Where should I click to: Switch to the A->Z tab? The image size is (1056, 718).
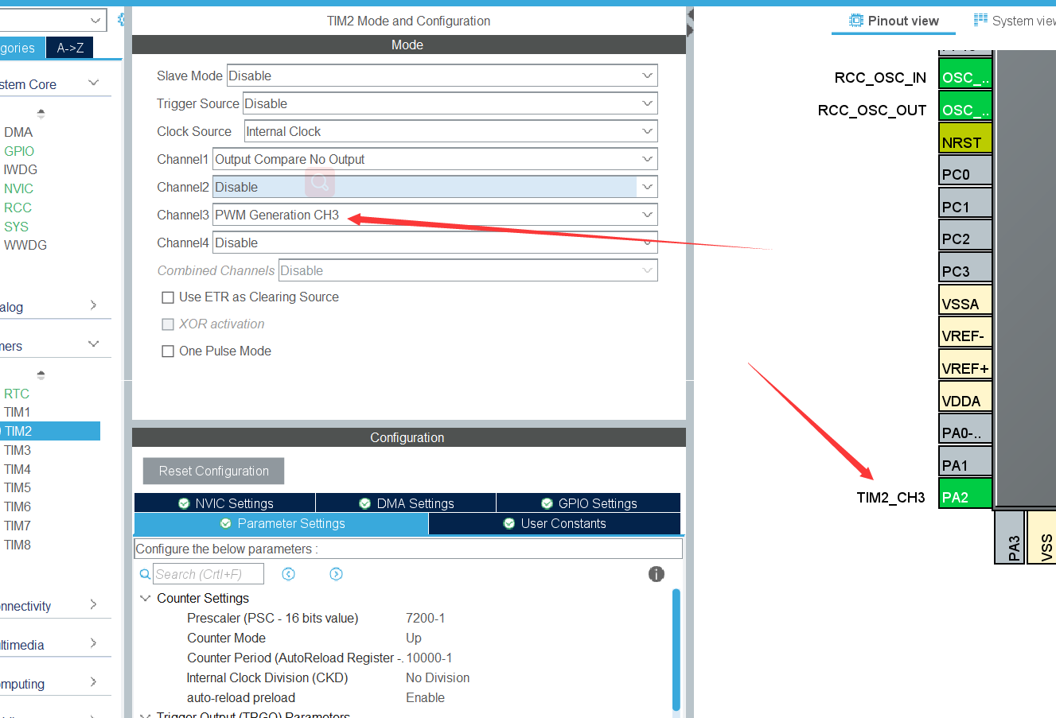70,48
